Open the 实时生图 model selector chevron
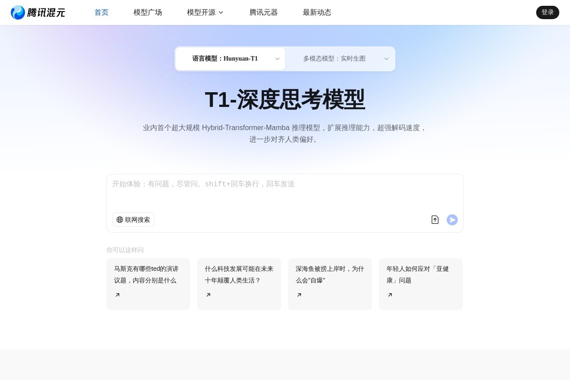Viewport: 570px width, 380px height. pyautogui.click(x=387, y=58)
